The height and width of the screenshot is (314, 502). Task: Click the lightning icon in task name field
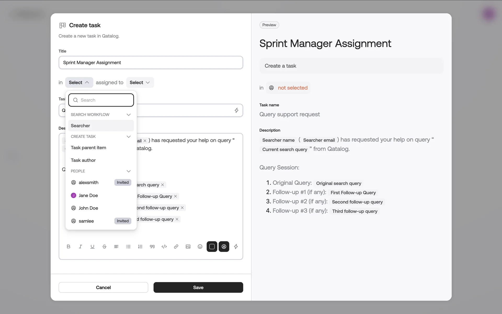pos(236,110)
